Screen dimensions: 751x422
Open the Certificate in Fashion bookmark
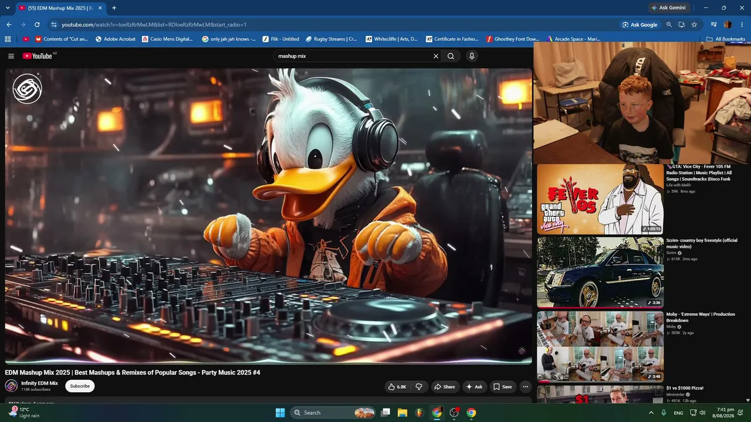[452, 39]
